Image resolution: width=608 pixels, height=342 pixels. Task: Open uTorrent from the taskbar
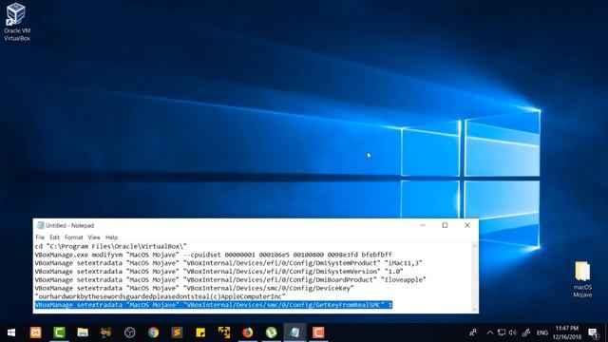pyautogui.click(x=271, y=332)
